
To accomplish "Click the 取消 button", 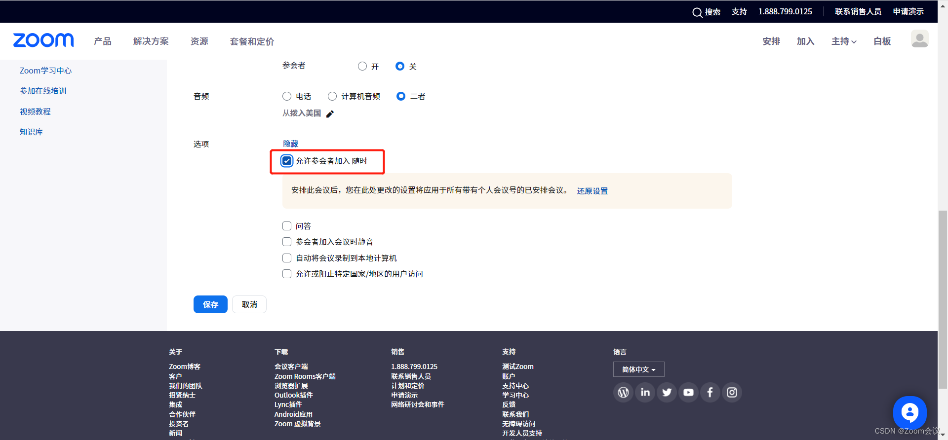I will tap(249, 304).
